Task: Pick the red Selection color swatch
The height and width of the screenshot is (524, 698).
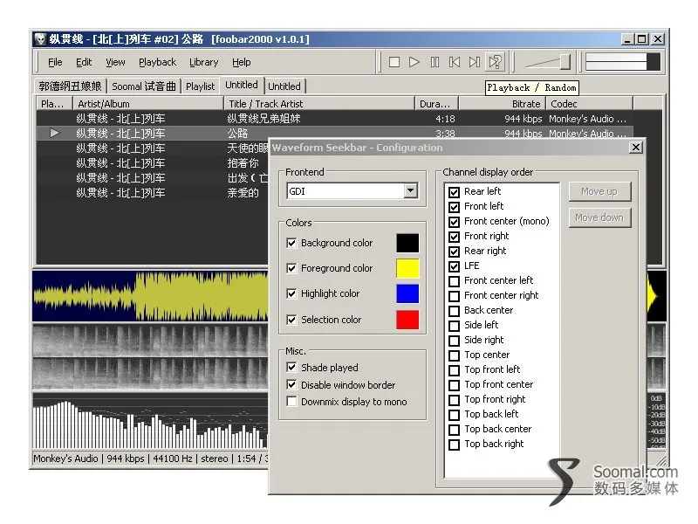Action: tap(407, 320)
